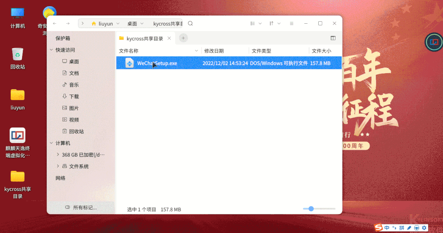Open view mode dropdown arrow
This screenshot has width=443, height=233.
tap(260, 23)
